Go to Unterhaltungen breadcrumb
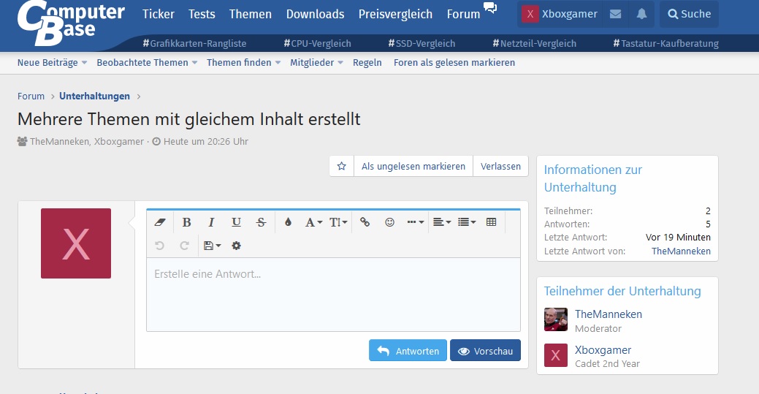The image size is (759, 394). tap(94, 96)
